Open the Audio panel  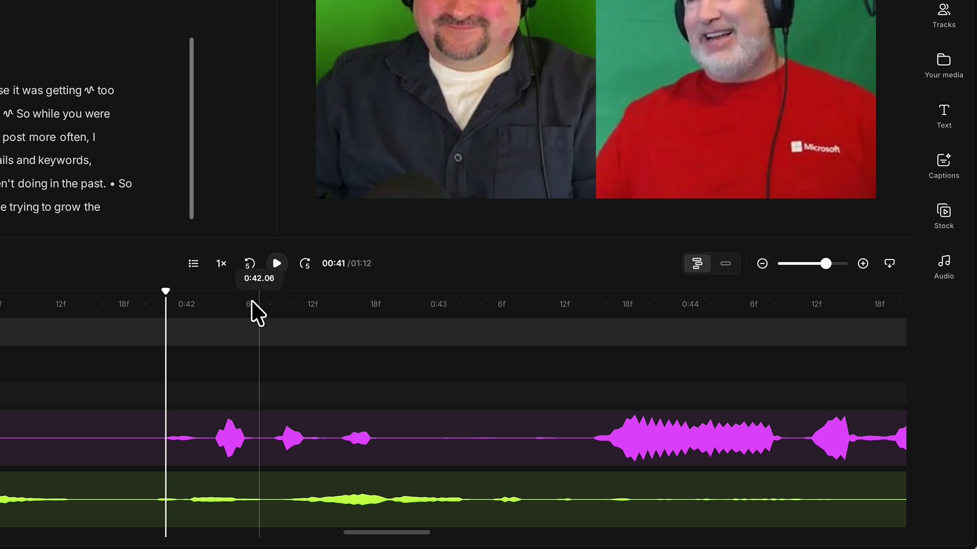click(x=943, y=267)
